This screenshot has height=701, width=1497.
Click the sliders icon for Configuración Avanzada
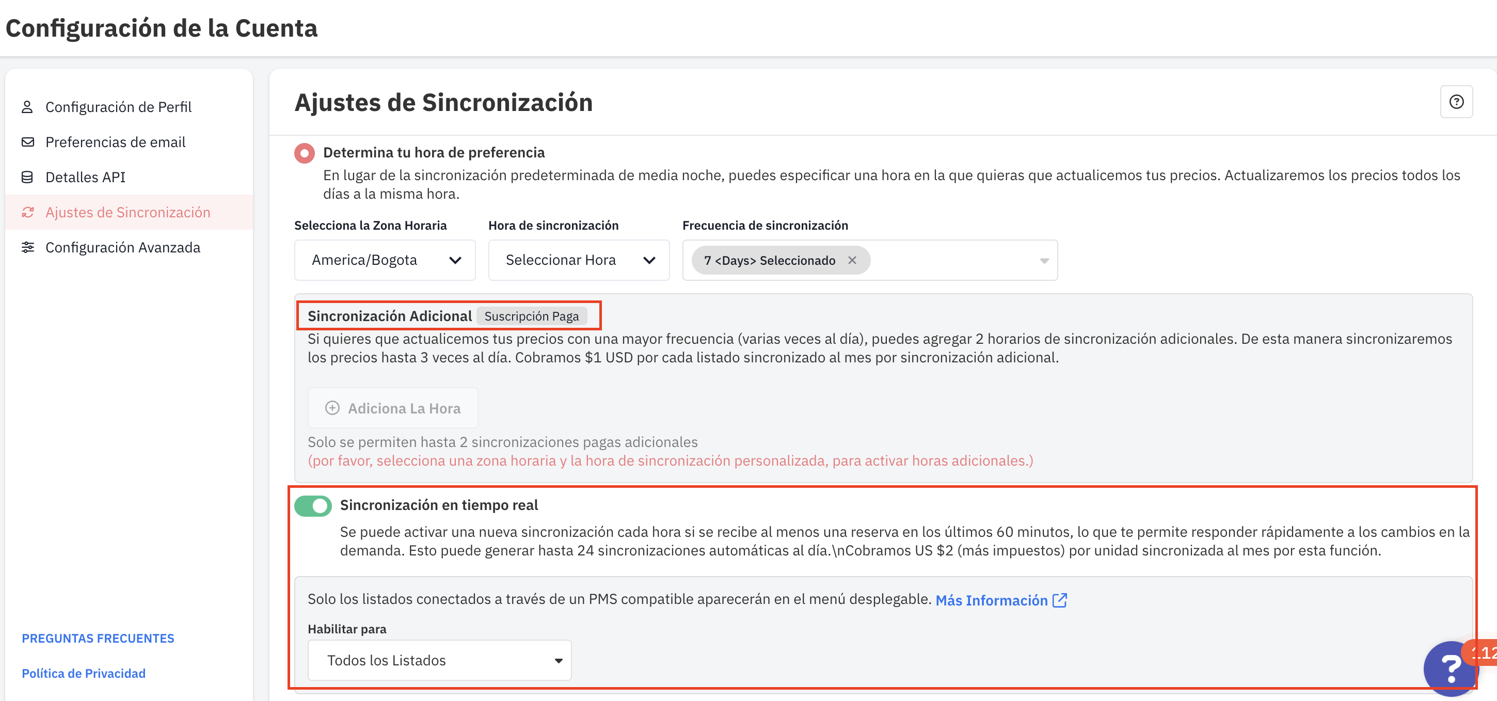[x=27, y=248]
